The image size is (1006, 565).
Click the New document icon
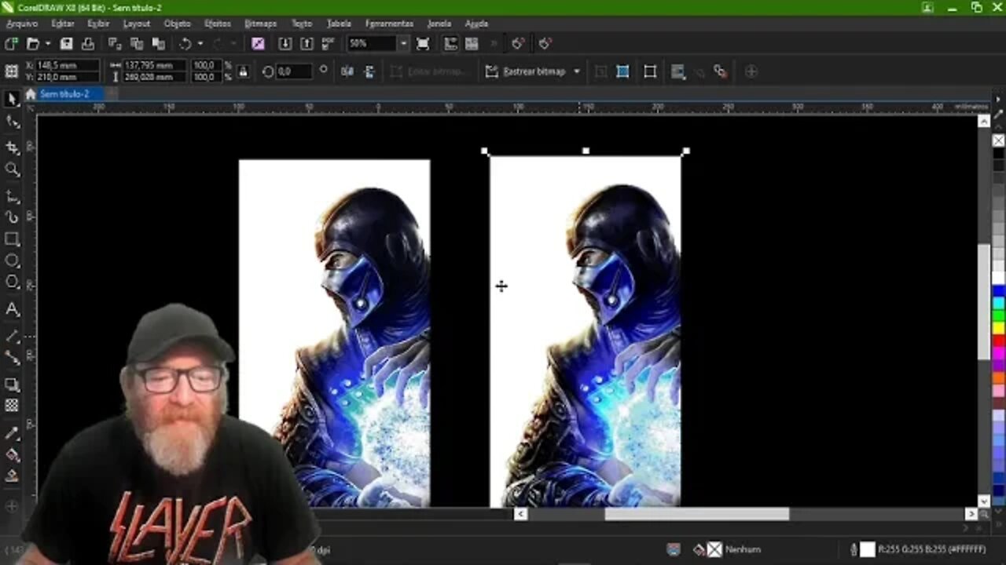coord(11,44)
